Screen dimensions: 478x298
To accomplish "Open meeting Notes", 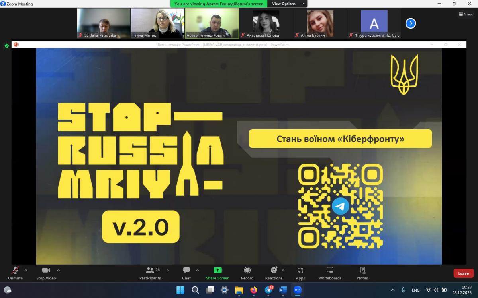I will pos(362,273).
